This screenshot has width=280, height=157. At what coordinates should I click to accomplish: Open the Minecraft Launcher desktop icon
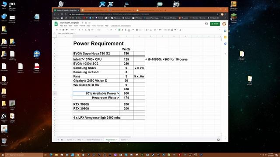(234, 18)
